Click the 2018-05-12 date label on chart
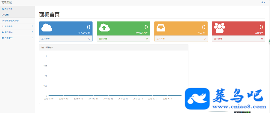This screenshot has height=113, width=270. (108, 99)
